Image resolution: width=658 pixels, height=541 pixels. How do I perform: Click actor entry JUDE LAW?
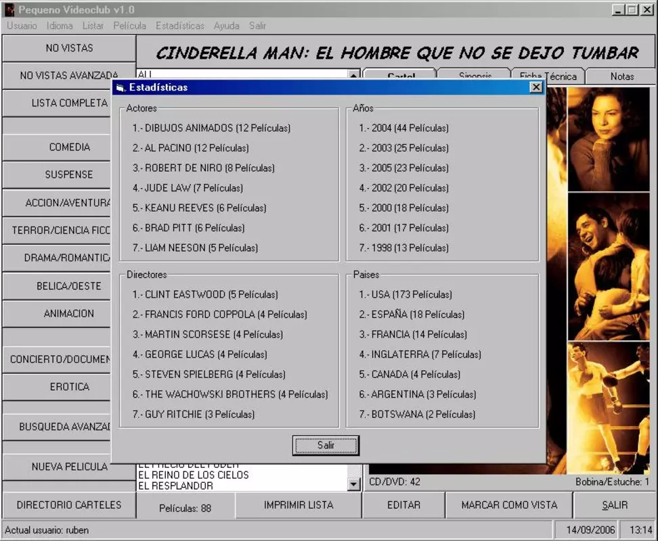coord(188,188)
